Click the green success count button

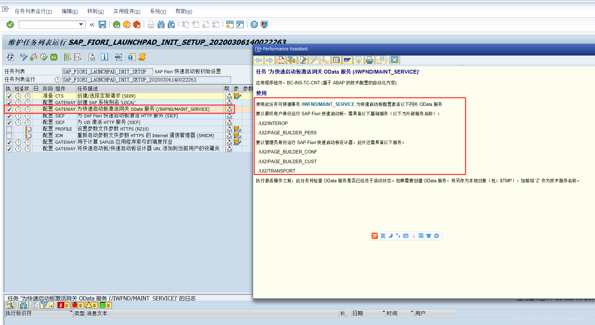click(105, 305)
